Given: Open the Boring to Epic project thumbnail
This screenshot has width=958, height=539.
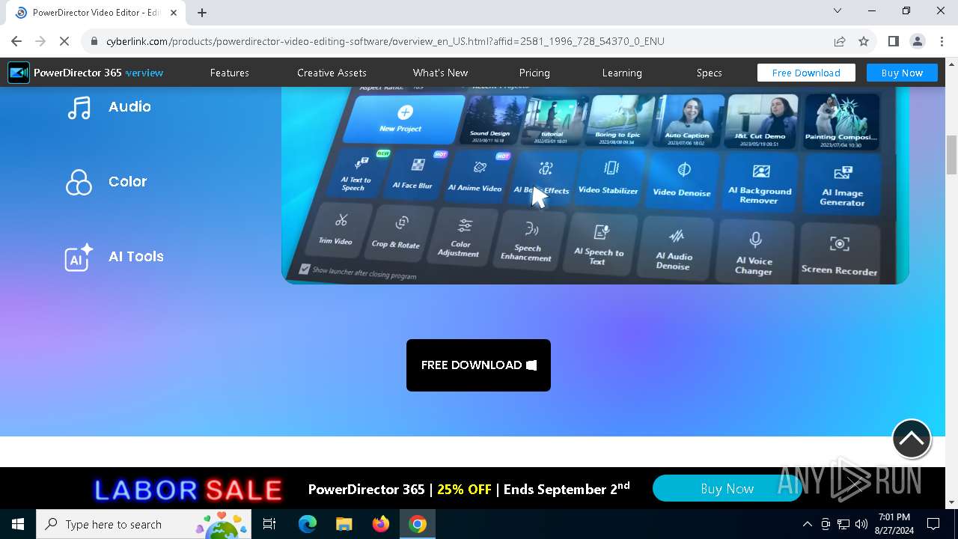Looking at the screenshot, I should point(620,119).
